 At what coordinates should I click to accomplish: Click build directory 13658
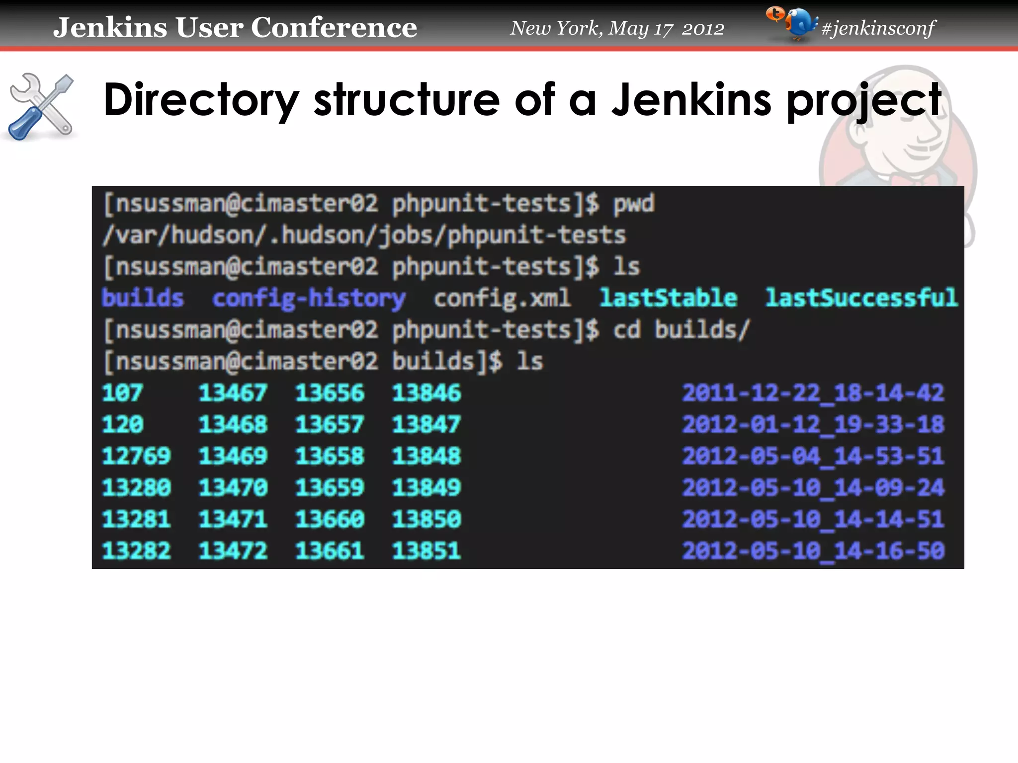[330, 456]
